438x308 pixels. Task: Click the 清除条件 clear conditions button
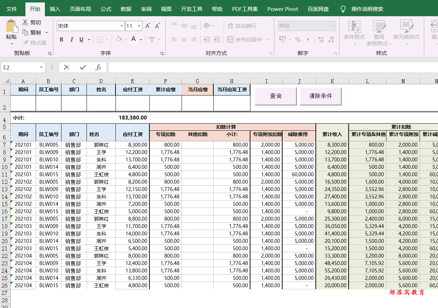tap(321, 96)
